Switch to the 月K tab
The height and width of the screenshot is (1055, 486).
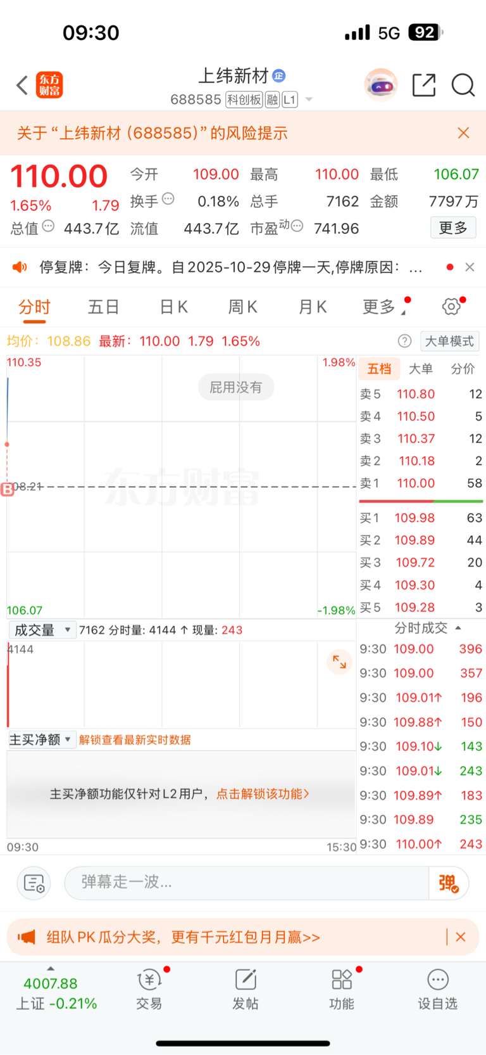click(313, 307)
